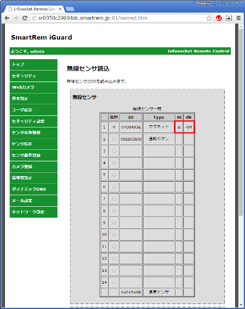Screen dimensions: 245x309
Task: Open the Chrome hamburger menu
Action: point(238,18)
